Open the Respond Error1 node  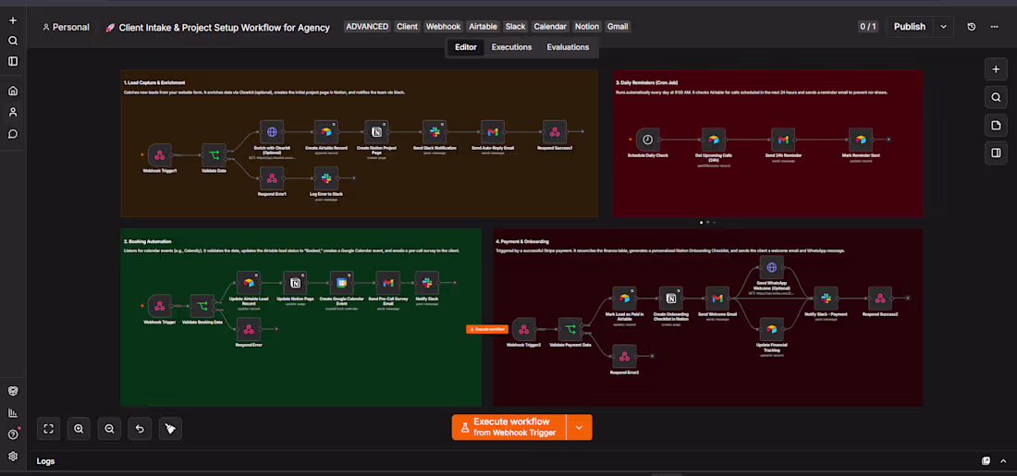(272, 177)
